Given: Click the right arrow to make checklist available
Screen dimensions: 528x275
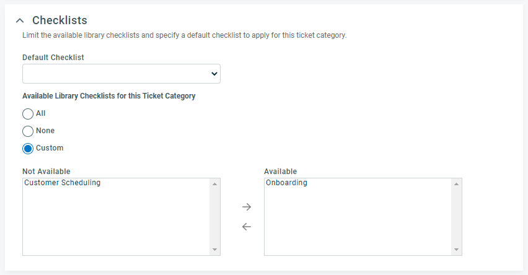Looking at the screenshot, I should (246, 207).
